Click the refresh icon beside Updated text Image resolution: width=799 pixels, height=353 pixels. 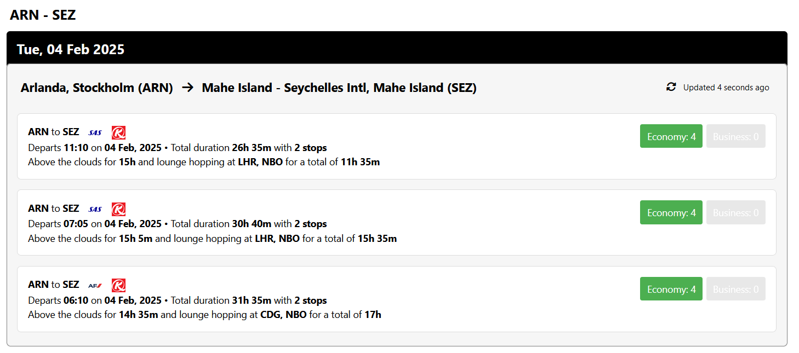[671, 87]
